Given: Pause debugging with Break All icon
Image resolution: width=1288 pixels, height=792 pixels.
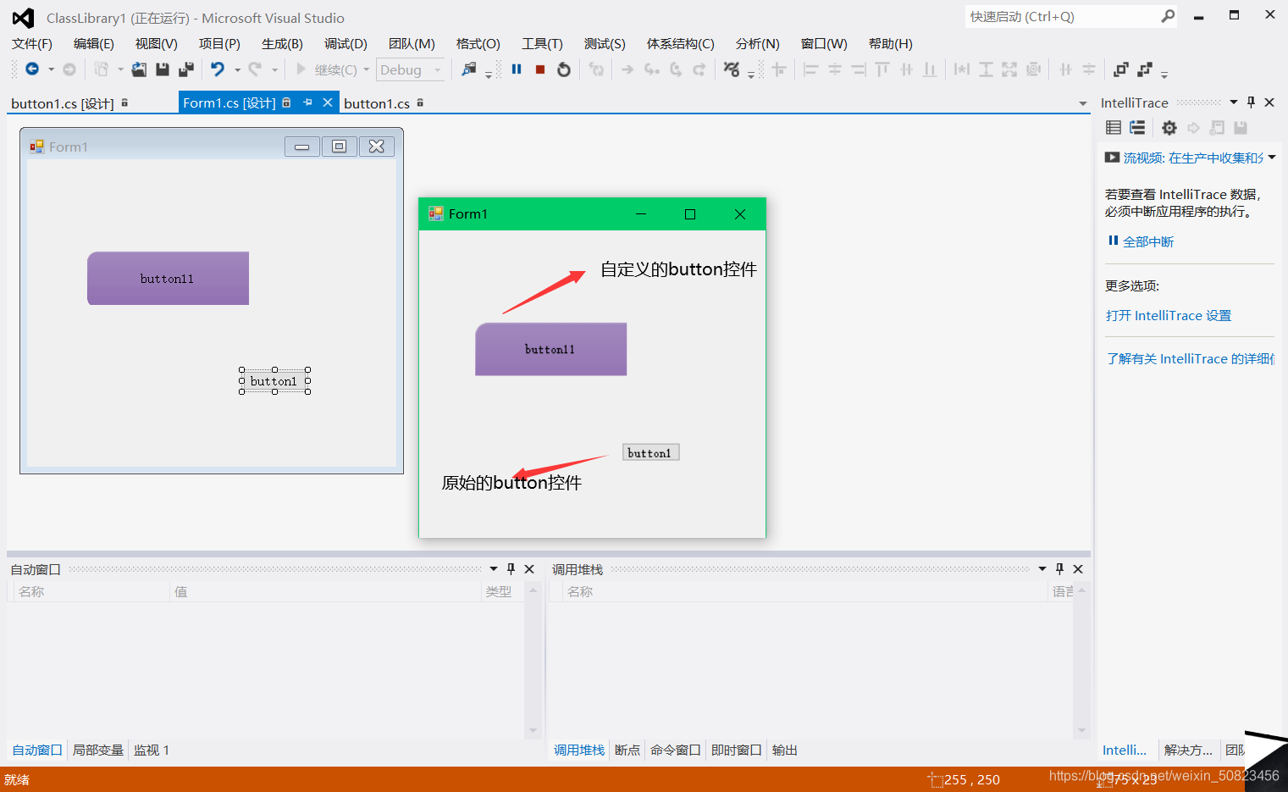Looking at the screenshot, I should [517, 69].
